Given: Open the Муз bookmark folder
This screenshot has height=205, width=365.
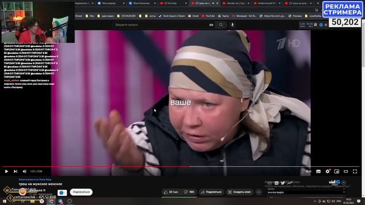Looking at the screenshot, I should (x=90, y=16).
